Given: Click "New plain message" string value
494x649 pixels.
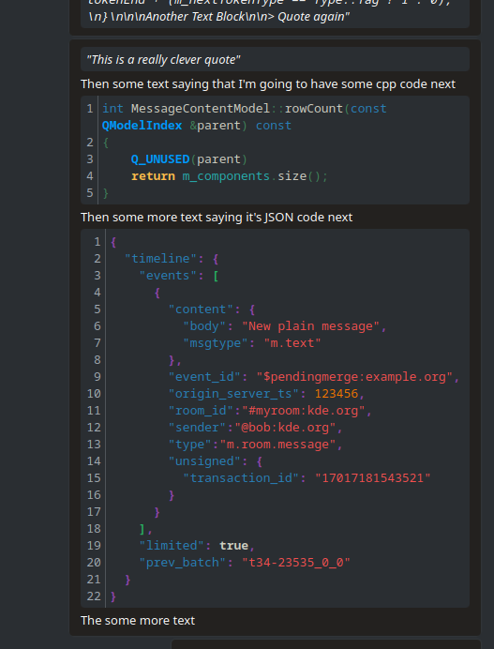Looking at the screenshot, I should pyautogui.click(x=310, y=326).
